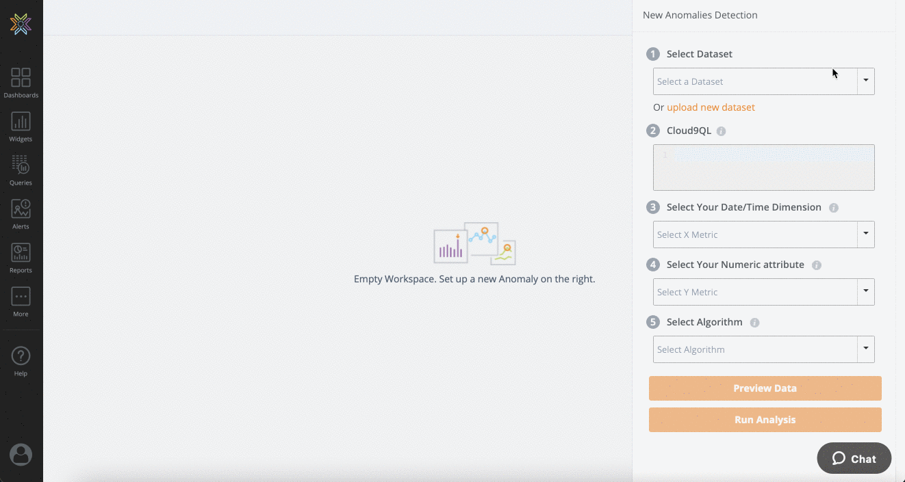Click the Knowi logo icon
This screenshot has height=482, width=905.
21,24
